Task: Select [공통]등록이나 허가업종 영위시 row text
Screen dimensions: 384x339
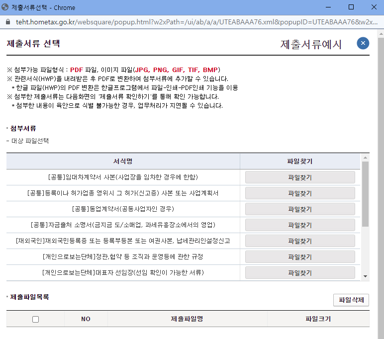Action: [x=123, y=193]
